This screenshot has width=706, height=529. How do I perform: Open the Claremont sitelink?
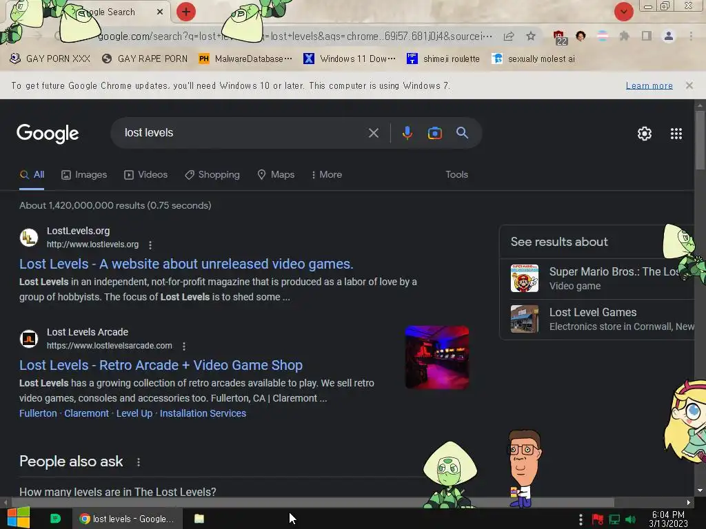point(86,413)
